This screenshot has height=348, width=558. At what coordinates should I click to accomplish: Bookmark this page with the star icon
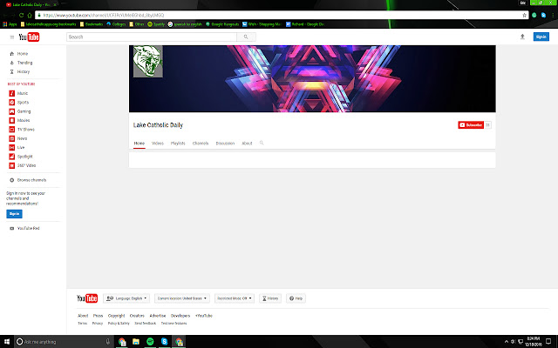pos(524,16)
